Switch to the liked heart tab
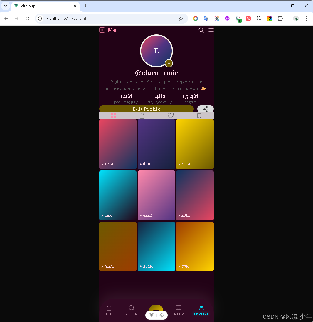The height and width of the screenshot is (322, 313). click(x=170, y=116)
